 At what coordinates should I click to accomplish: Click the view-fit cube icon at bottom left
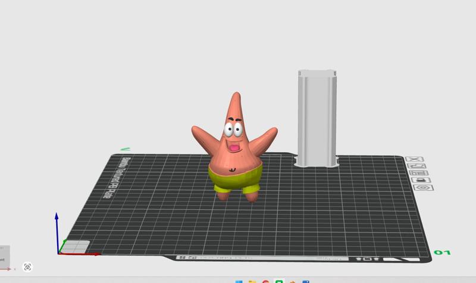(27, 267)
